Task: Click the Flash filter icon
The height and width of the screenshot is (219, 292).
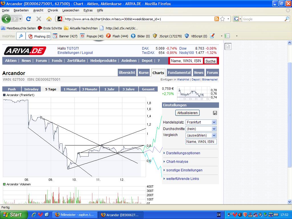Action: 108,36
